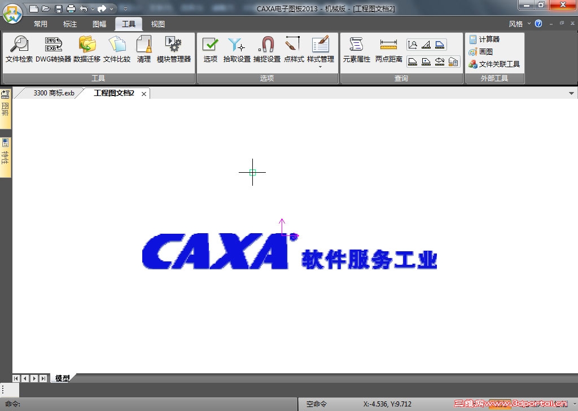Click the 空命令 status bar text

click(x=317, y=404)
